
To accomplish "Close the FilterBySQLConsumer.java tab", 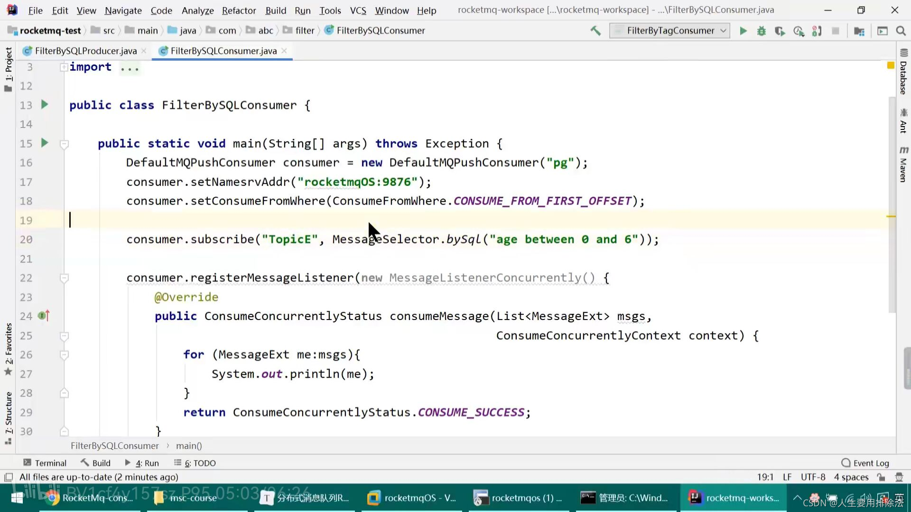I will [x=284, y=51].
